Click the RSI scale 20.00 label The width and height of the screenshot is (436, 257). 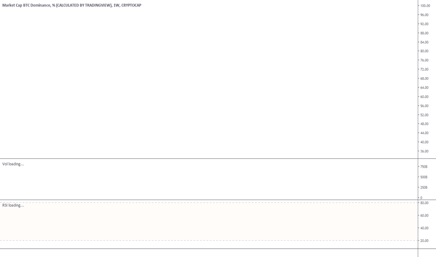(424, 241)
